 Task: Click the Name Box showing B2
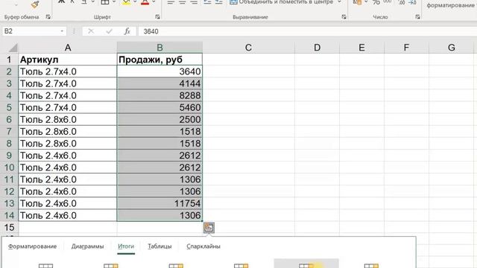31,31
